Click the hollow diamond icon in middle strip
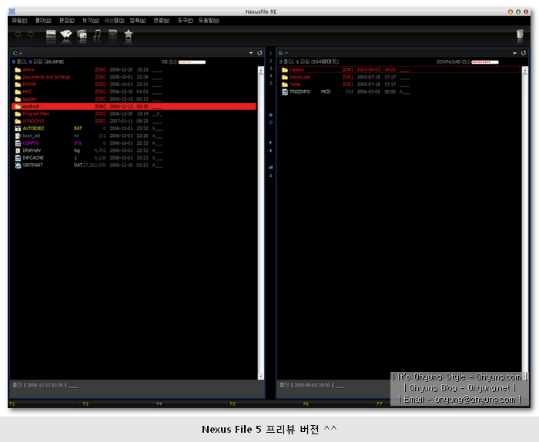This screenshot has width=539, height=442. 270,122
